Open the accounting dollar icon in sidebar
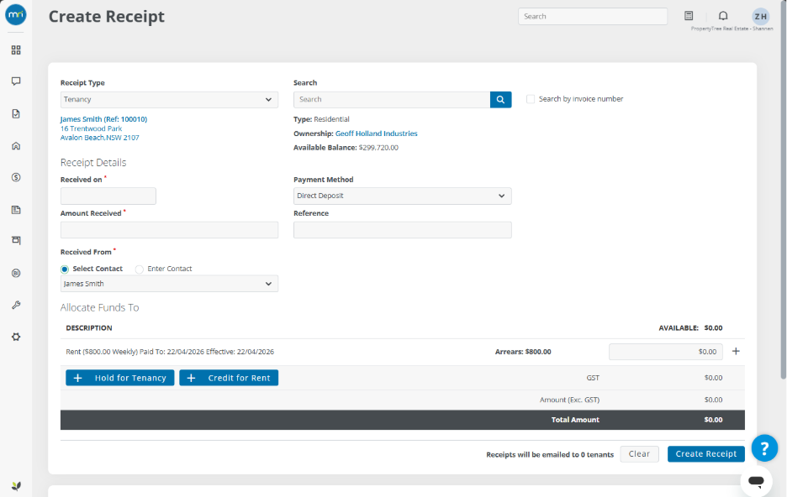The height and width of the screenshot is (497, 787). (x=16, y=177)
